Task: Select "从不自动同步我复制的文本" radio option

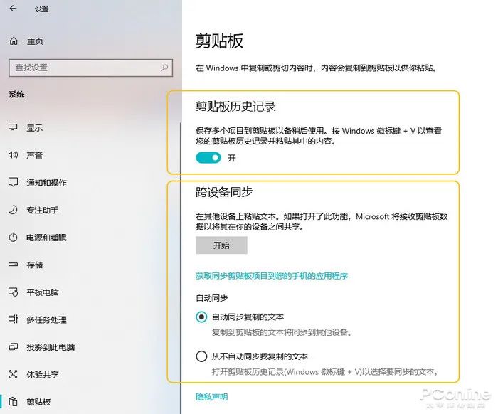Action: [202, 356]
